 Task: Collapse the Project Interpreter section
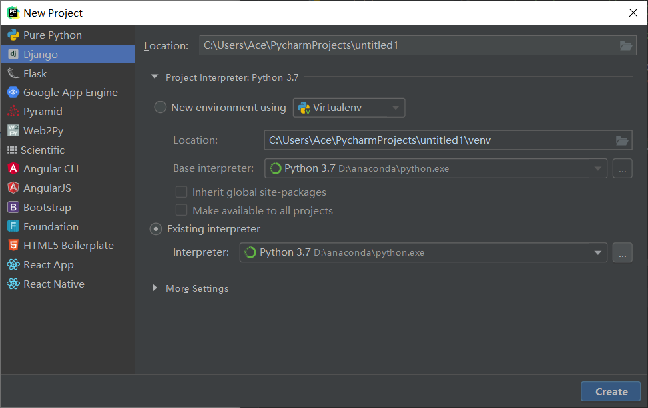[155, 77]
